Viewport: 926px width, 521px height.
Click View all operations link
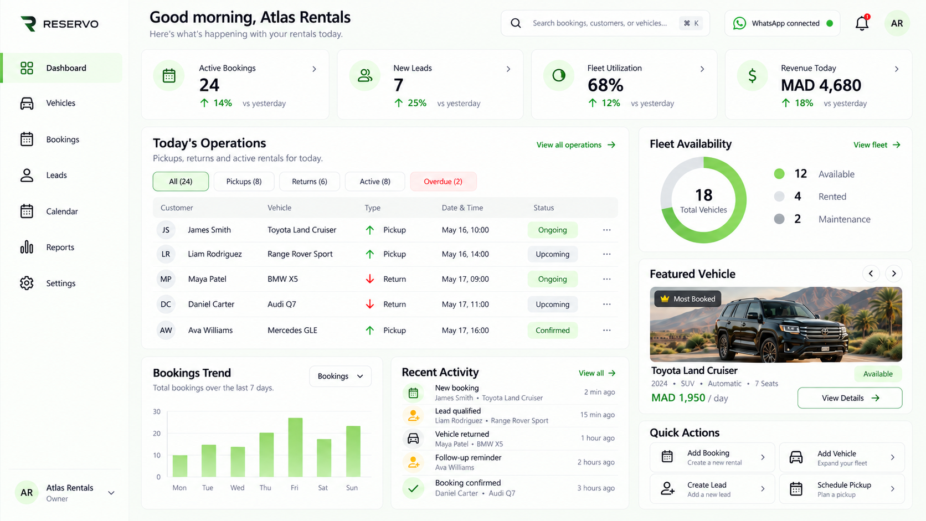point(576,145)
